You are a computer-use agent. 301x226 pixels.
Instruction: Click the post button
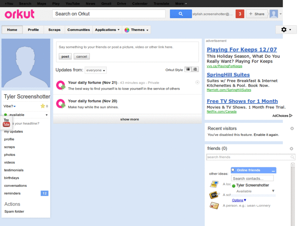point(65,56)
